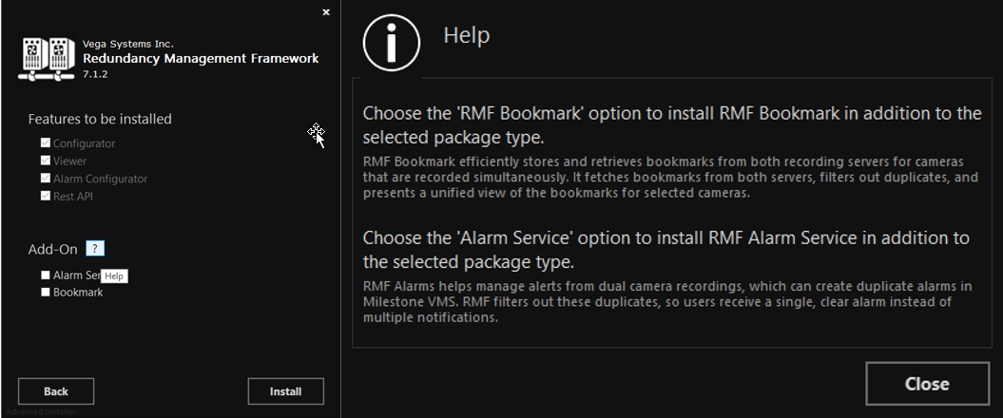The height and width of the screenshot is (418, 1003).
Task: Click the 'Alarm Service' option help heading
Action: (665, 249)
